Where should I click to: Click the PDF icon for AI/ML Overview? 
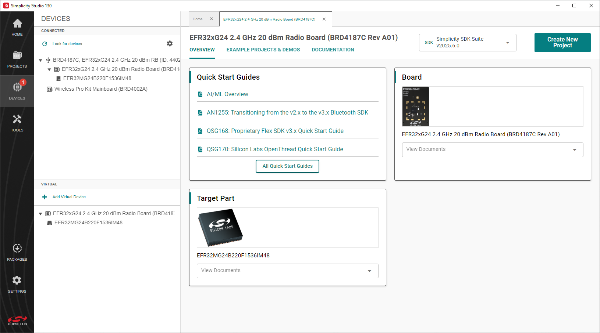(x=200, y=94)
